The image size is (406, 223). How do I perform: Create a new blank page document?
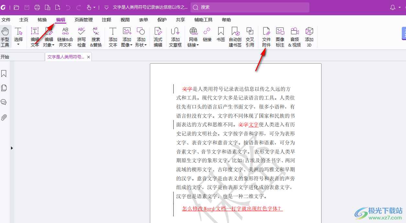point(58,7)
